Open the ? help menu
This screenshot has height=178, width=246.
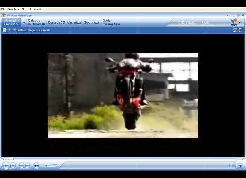(44, 9)
